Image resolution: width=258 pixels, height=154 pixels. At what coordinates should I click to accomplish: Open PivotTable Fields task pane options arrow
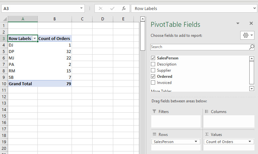point(238,23)
